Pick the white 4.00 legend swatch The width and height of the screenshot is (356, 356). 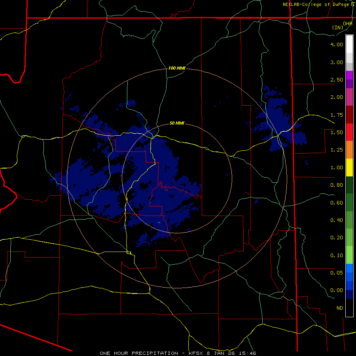point(349,44)
